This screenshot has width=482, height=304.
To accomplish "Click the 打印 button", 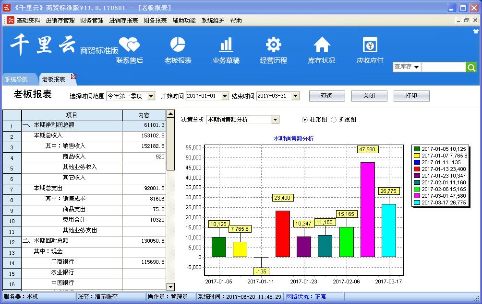I will tap(411, 96).
